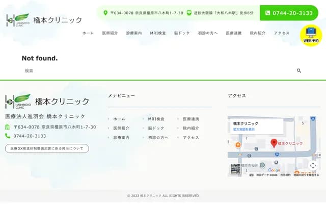
Task: Click the green phone number button
Action: [289, 13]
